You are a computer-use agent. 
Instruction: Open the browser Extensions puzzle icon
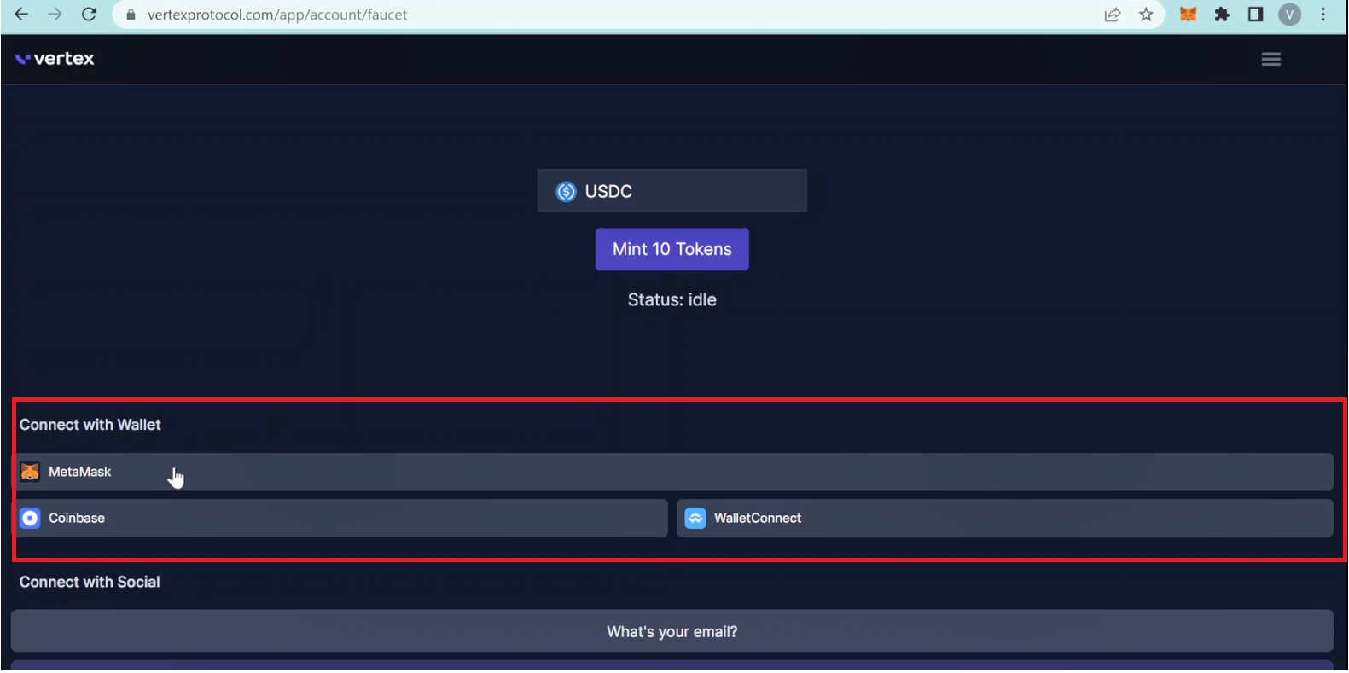point(1222,15)
